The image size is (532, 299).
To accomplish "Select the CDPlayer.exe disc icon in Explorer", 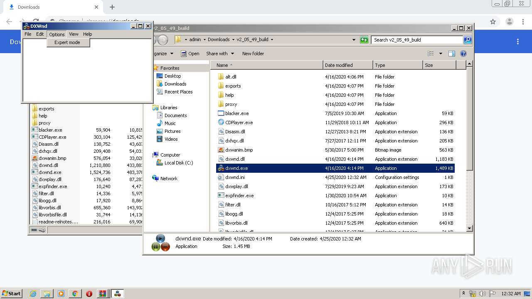I will [x=221, y=123].
